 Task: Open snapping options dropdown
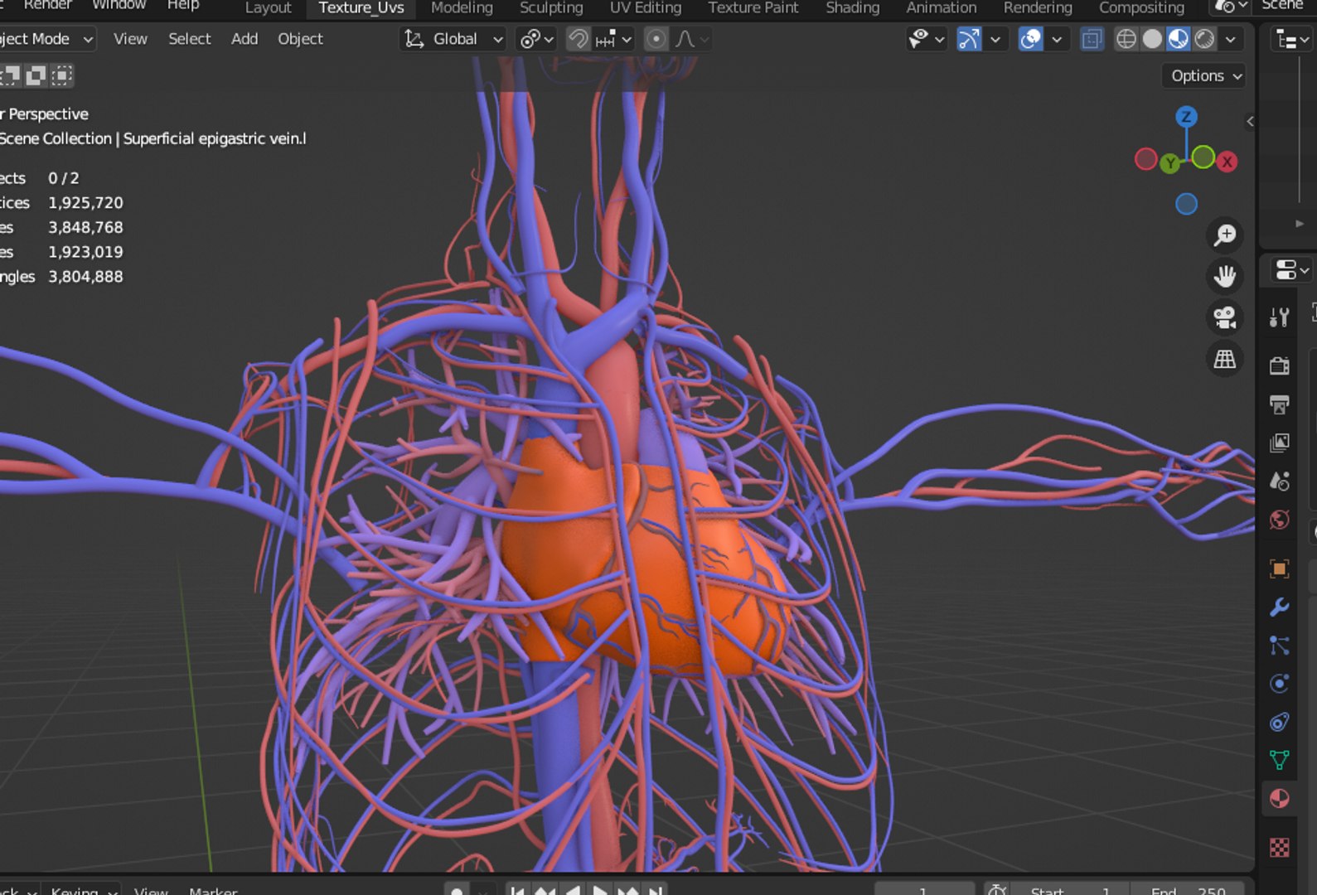(x=614, y=39)
